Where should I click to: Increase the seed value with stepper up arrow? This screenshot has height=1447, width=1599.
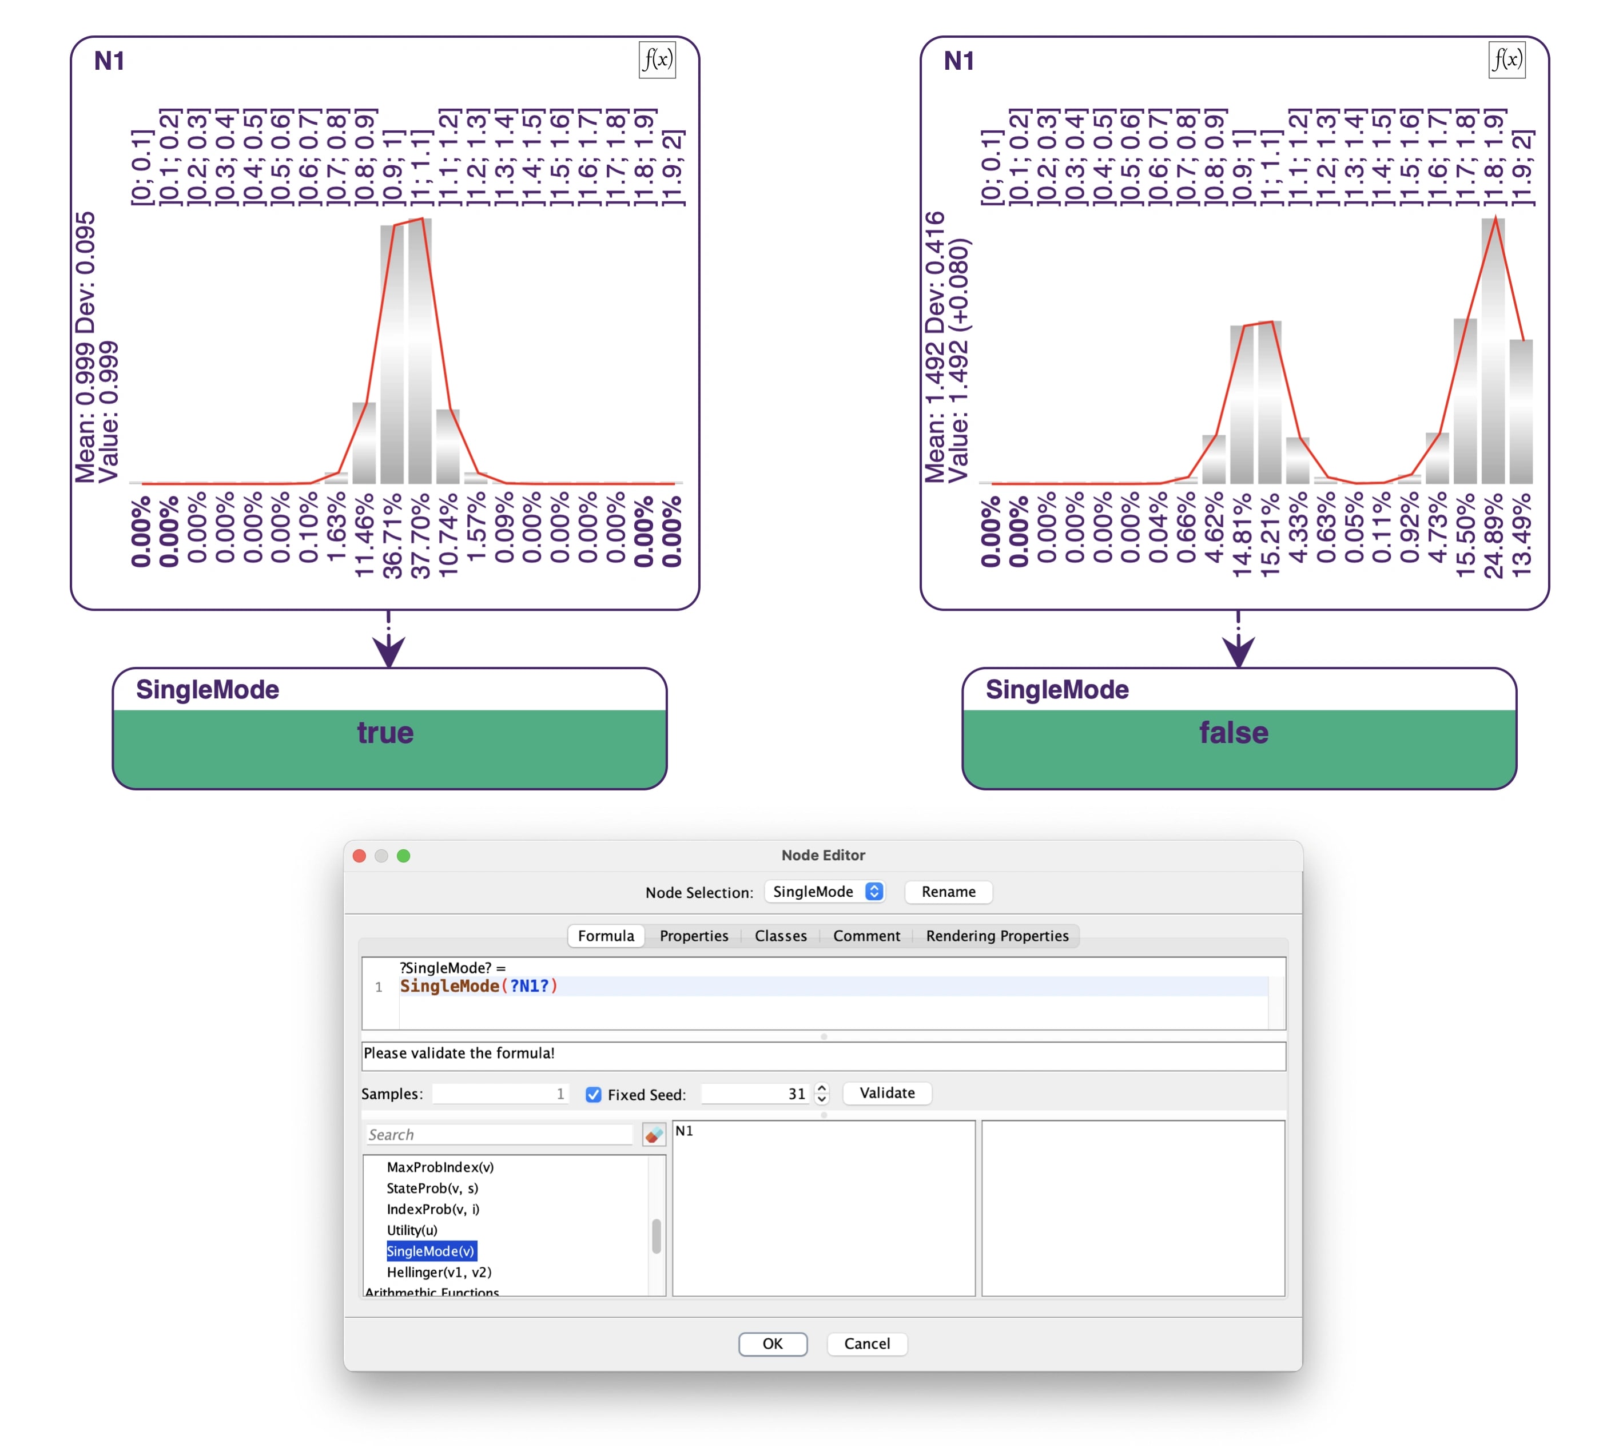tap(822, 1088)
